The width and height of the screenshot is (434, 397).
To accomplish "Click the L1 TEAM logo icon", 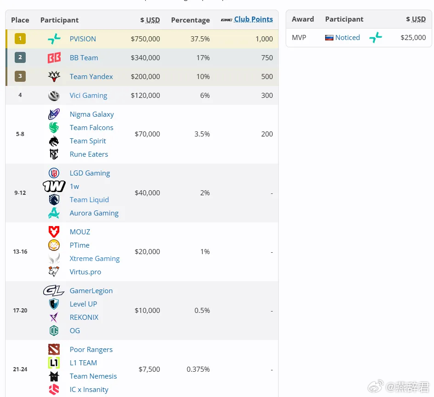I will [54, 363].
